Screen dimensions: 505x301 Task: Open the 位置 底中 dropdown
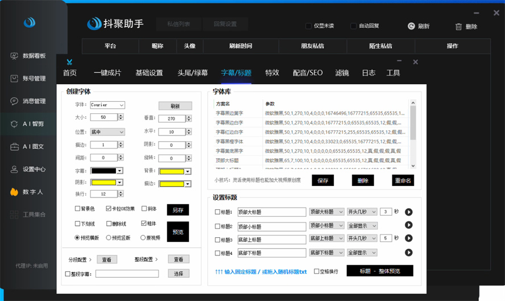coord(107,132)
